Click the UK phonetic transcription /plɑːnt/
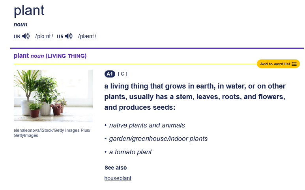 point(44,37)
